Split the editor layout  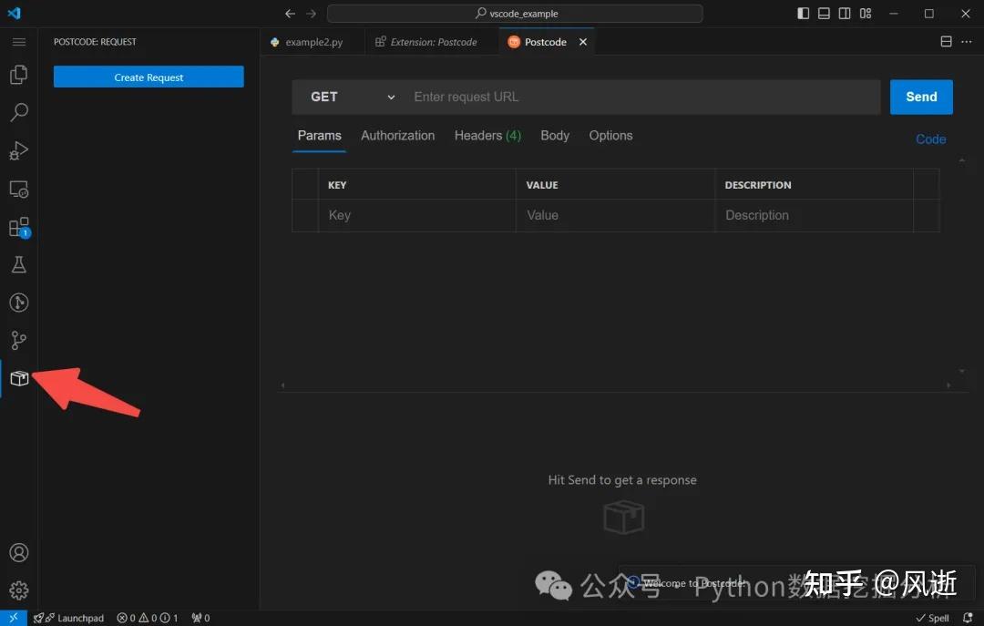[x=946, y=41]
